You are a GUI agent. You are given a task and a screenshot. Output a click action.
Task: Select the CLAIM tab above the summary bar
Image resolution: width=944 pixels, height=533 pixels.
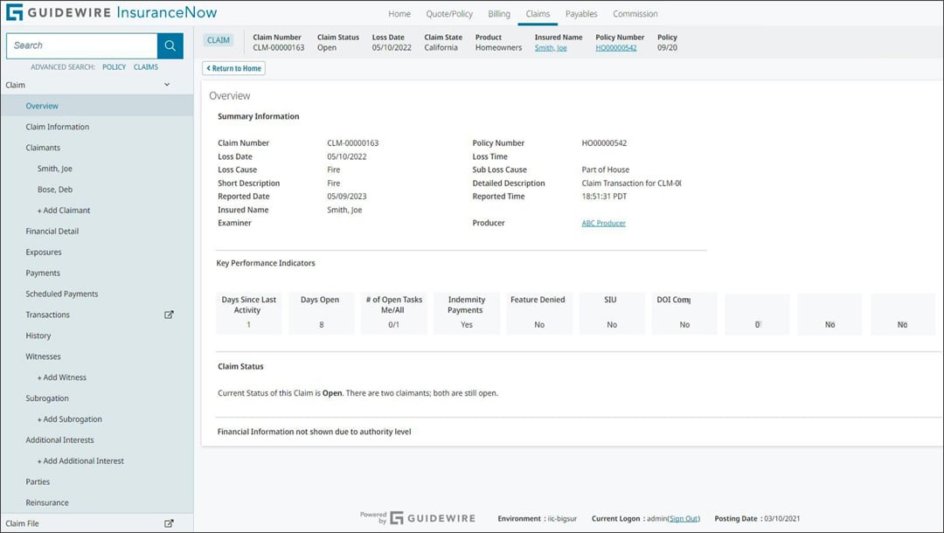(x=218, y=39)
